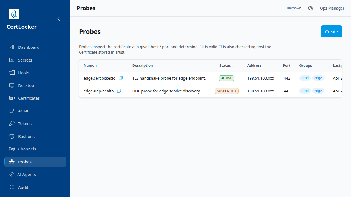This screenshot has width=351, height=197.
Task: Sort the table by Name column
Action: coord(90,66)
